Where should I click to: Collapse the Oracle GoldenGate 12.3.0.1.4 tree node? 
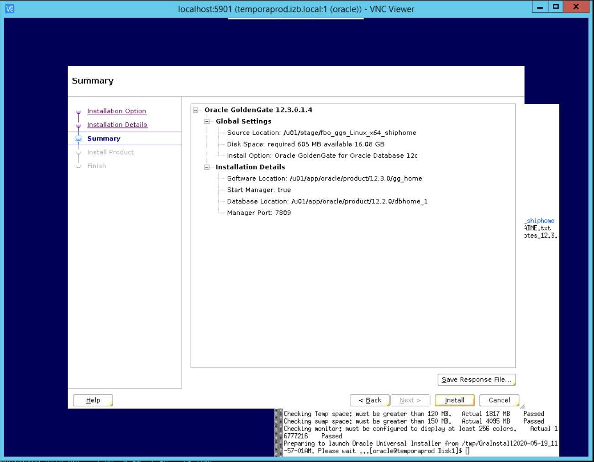pos(195,110)
